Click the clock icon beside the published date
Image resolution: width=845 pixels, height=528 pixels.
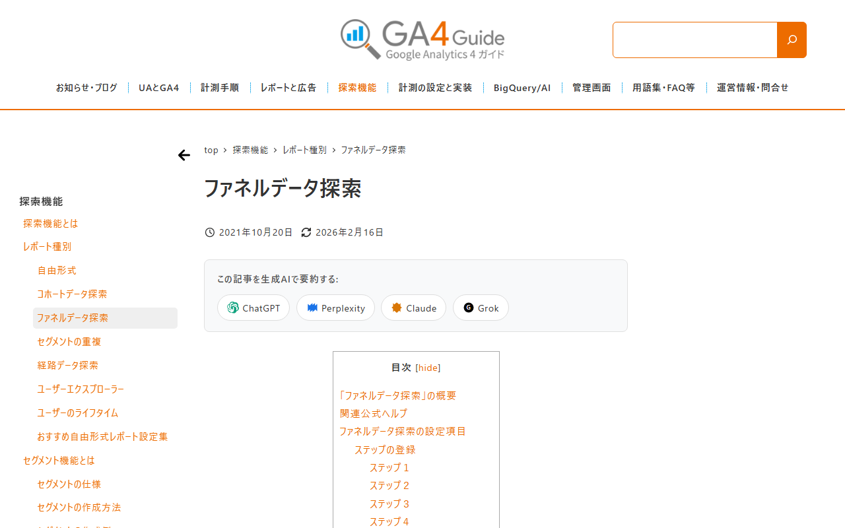(x=210, y=232)
